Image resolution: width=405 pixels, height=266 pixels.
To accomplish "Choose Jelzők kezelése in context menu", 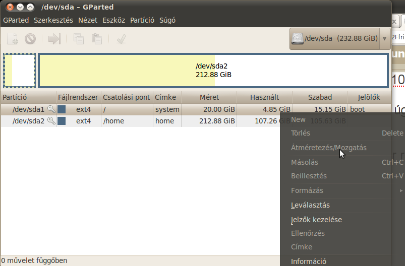I will [316, 220].
